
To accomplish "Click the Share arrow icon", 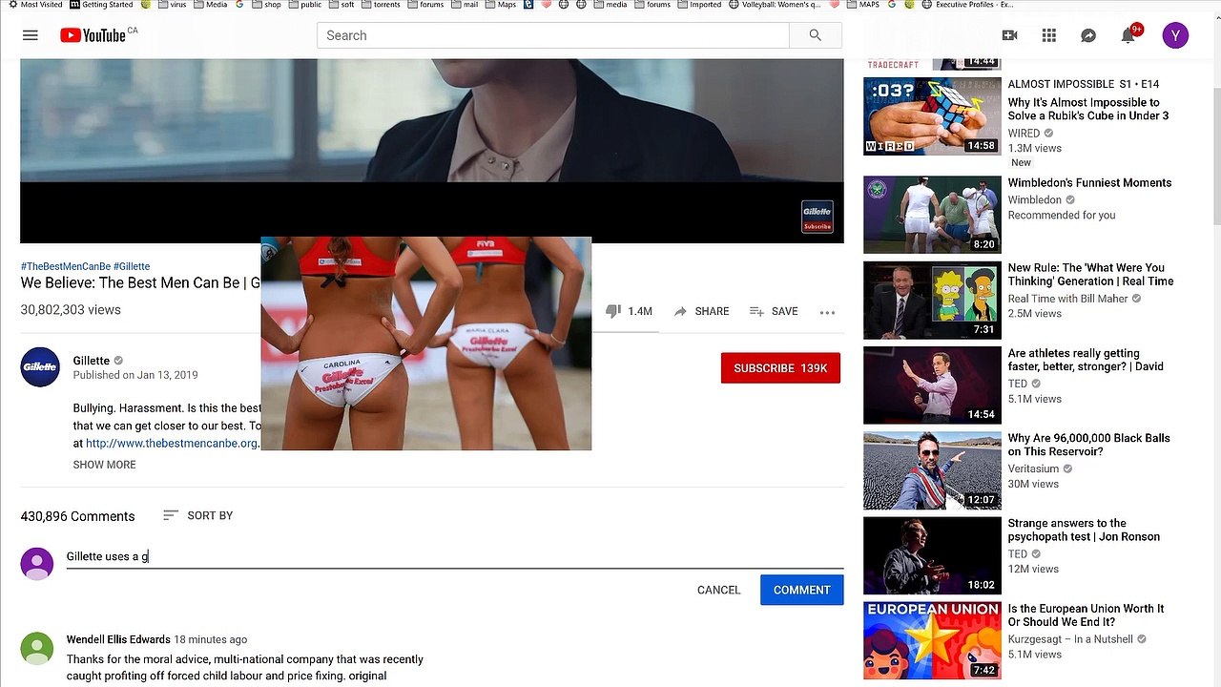I will [680, 311].
